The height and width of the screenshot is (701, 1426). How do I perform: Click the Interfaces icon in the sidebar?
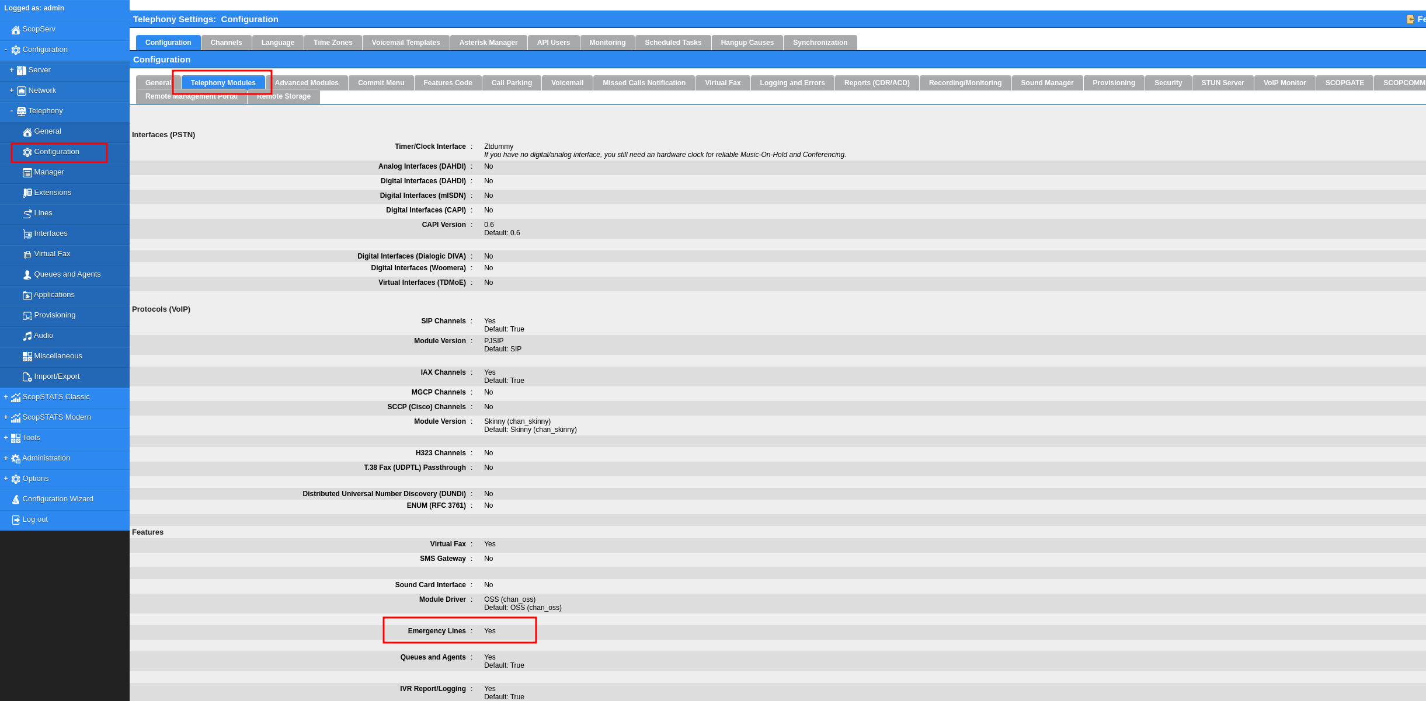click(x=27, y=234)
